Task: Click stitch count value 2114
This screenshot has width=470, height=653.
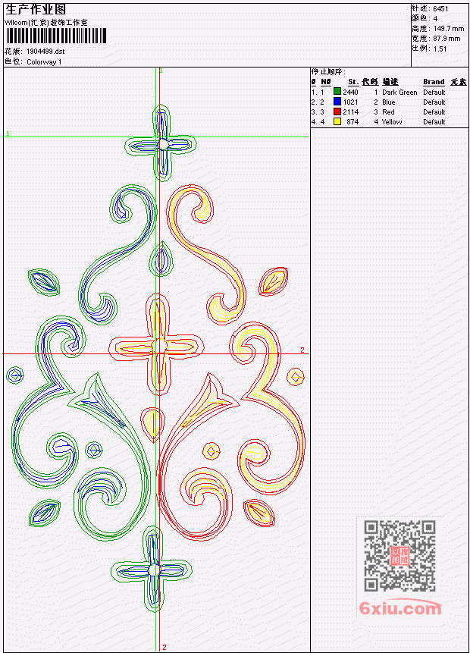Action: coord(350,112)
